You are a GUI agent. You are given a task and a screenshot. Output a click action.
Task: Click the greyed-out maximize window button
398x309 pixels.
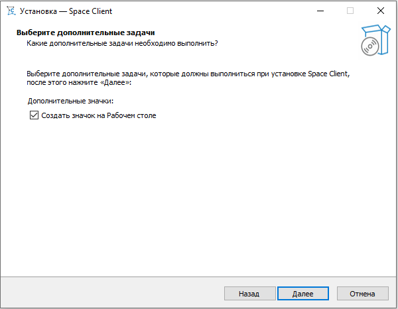pos(350,11)
